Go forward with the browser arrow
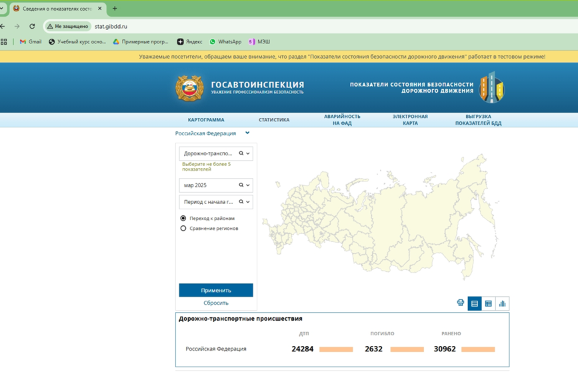Screen dimensions: 578x372 (x=17, y=26)
